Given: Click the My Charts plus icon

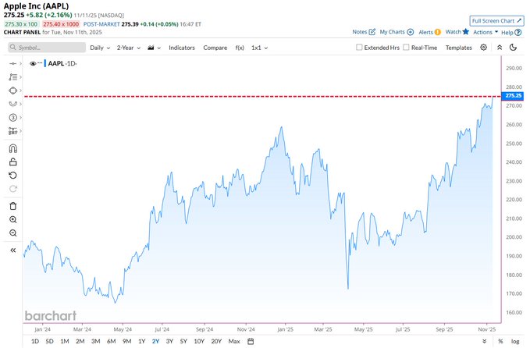Looking at the screenshot, I should click(411, 32).
